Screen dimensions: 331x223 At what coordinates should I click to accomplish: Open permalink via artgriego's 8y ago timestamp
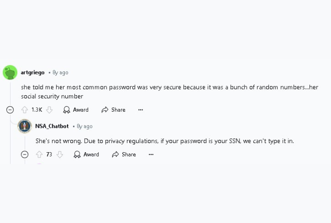60,73
